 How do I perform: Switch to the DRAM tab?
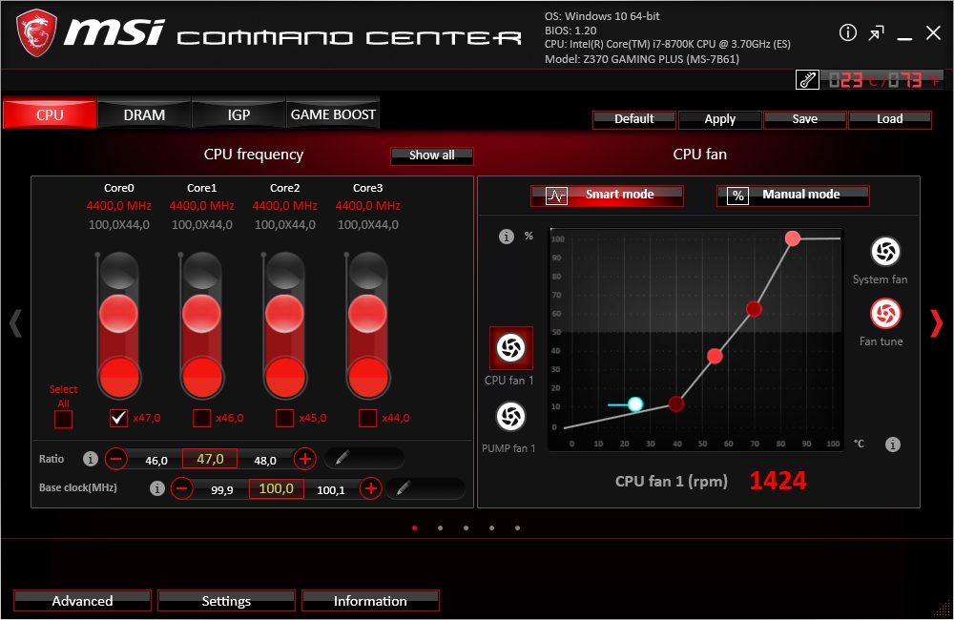tap(144, 114)
